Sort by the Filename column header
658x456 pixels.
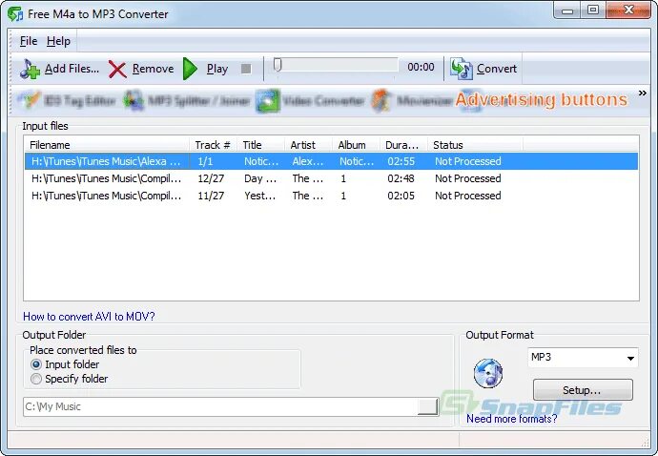[107, 145]
